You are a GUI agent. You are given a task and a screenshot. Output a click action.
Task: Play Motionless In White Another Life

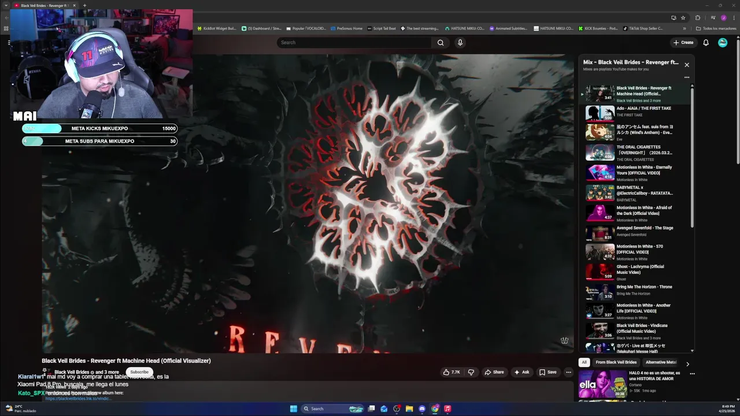(x=636, y=311)
